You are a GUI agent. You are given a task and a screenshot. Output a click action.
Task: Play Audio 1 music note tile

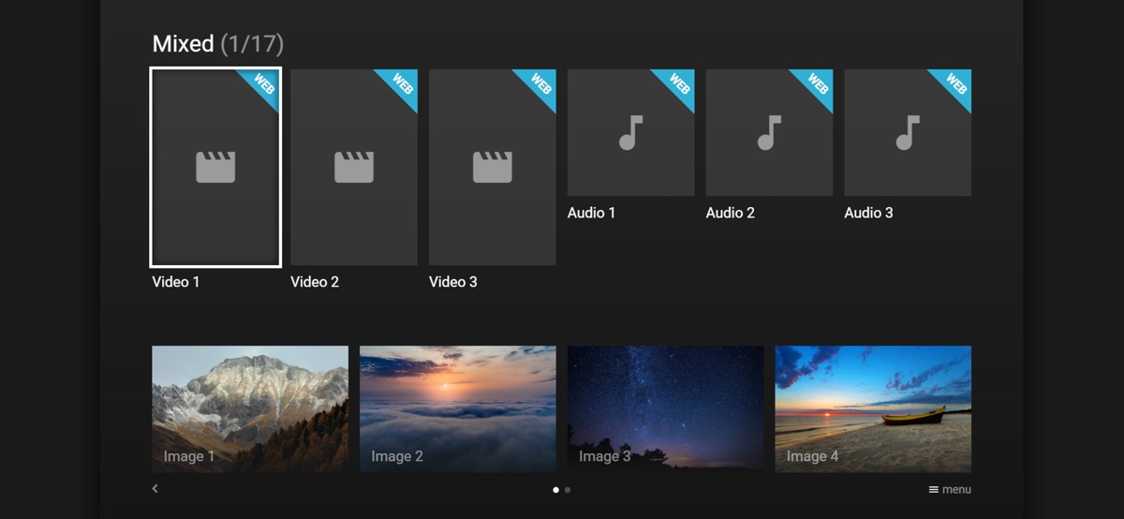(x=630, y=132)
